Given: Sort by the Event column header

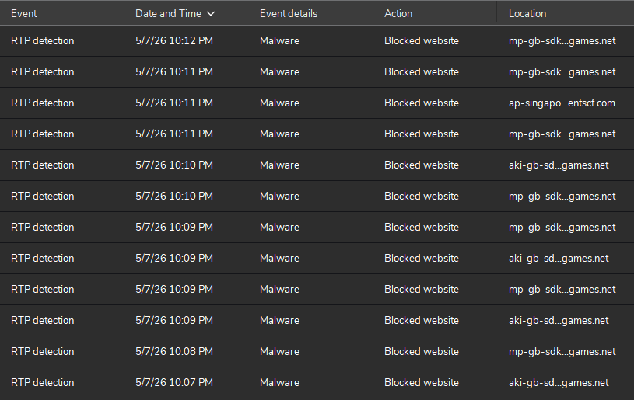Looking at the screenshot, I should coord(24,14).
